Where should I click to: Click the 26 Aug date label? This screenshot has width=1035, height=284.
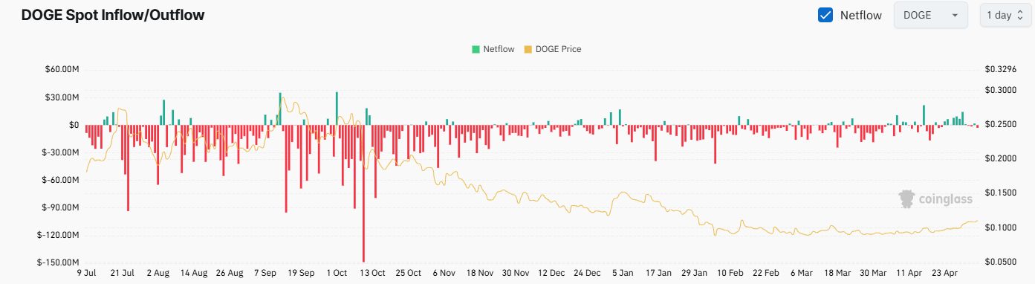click(230, 274)
